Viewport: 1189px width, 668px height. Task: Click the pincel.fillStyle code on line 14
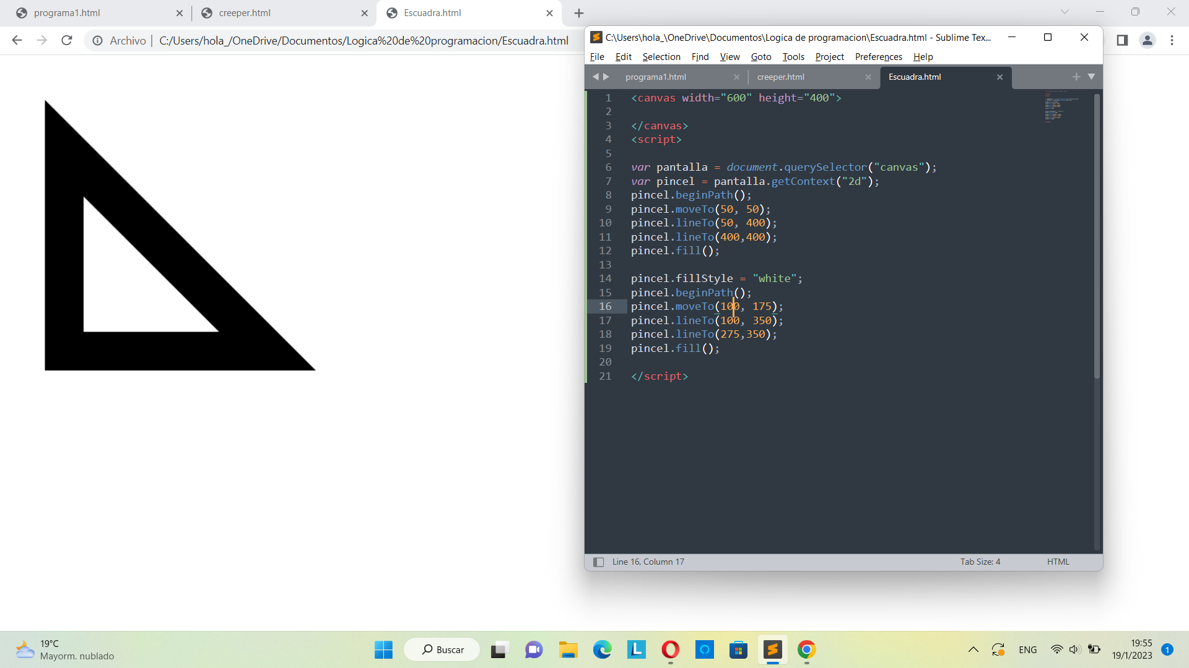[682, 278]
